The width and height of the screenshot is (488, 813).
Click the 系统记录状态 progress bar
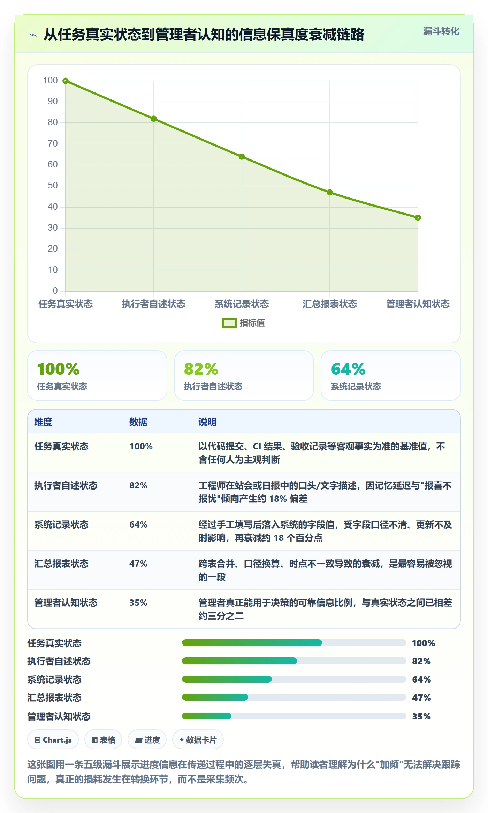click(x=294, y=679)
